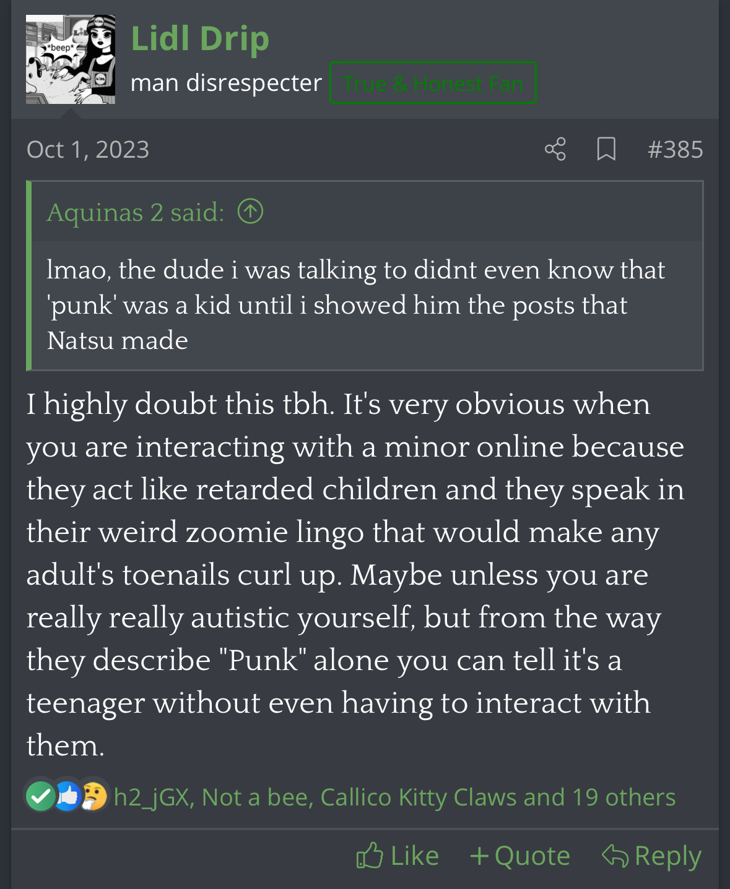Click the thinking-face reaction emoji
The height and width of the screenshot is (889, 730).
click(x=94, y=796)
